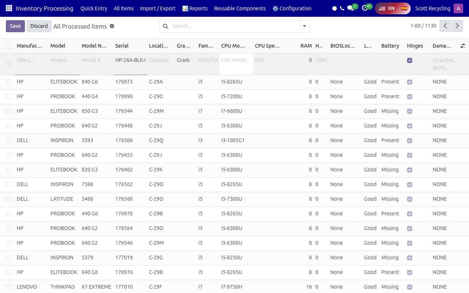Switch language using the EN flag toggle
This screenshot has height=293, width=469.
[393, 8]
